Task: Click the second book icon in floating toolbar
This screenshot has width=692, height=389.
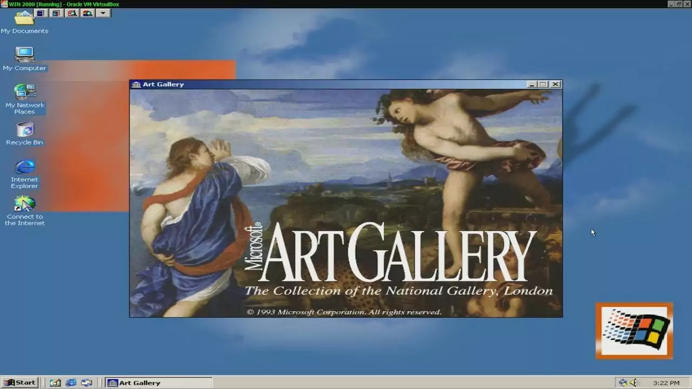Action: (x=56, y=13)
